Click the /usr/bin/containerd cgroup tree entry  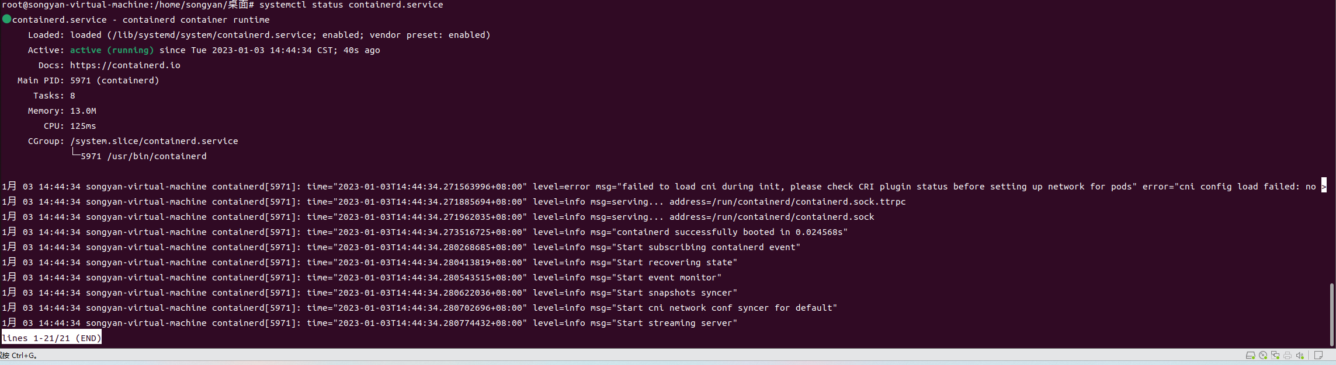[x=144, y=156]
